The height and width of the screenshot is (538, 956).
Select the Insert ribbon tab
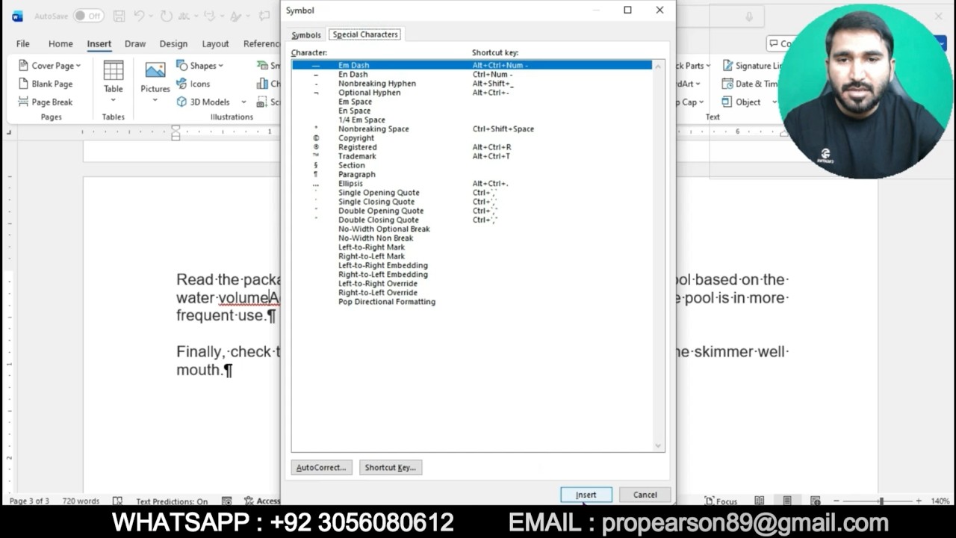[x=99, y=43]
